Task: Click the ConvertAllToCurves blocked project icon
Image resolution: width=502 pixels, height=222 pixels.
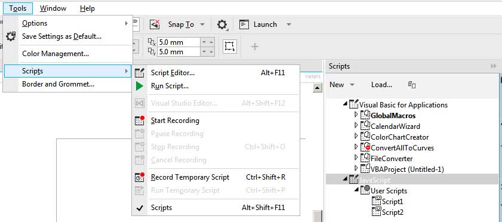Action: [x=365, y=147]
